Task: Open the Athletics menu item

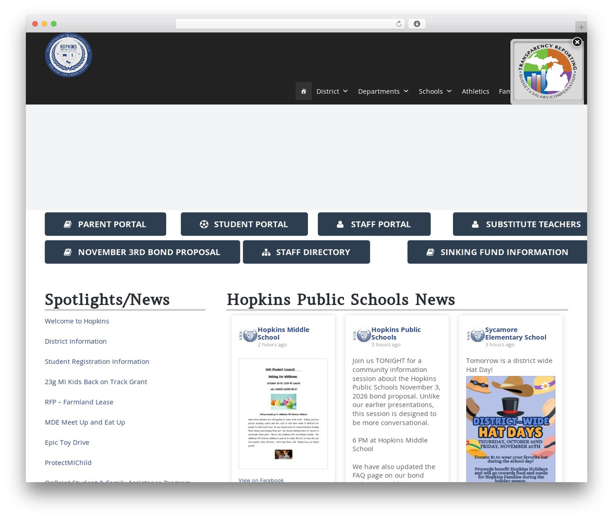Action: click(476, 91)
